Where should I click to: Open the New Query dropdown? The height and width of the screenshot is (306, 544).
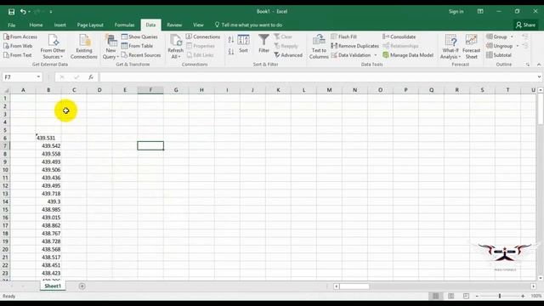(x=111, y=47)
